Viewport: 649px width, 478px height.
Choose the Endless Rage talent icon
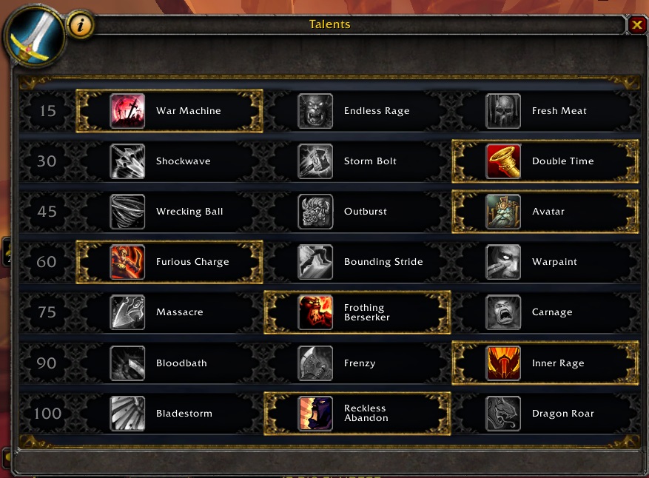pyautogui.click(x=315, y=111)
